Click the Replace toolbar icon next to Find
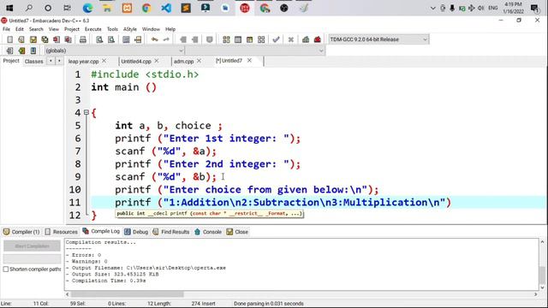 (111, 39)
